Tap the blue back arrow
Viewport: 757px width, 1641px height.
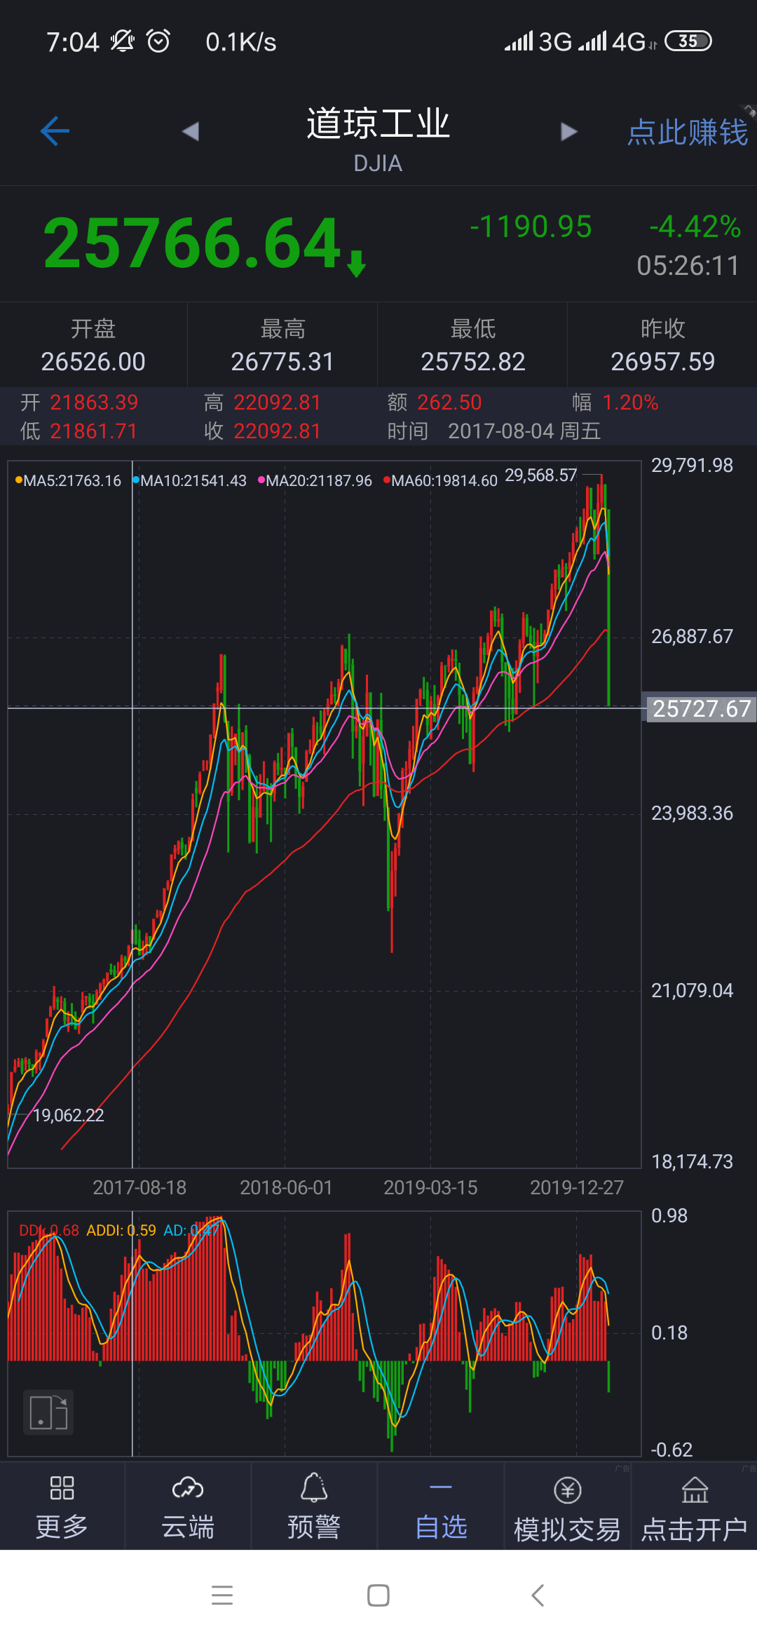55,131
